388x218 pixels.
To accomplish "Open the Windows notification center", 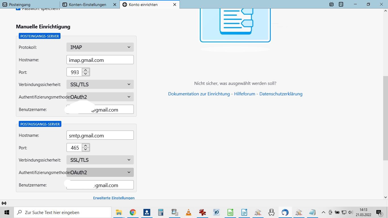I will coord(379,212).
